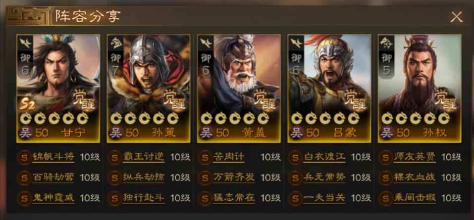This screenshot has height=220, width=474.
Task: Click S-rank icon beside 锦帆斗将
Action: (x=24, y=158)
